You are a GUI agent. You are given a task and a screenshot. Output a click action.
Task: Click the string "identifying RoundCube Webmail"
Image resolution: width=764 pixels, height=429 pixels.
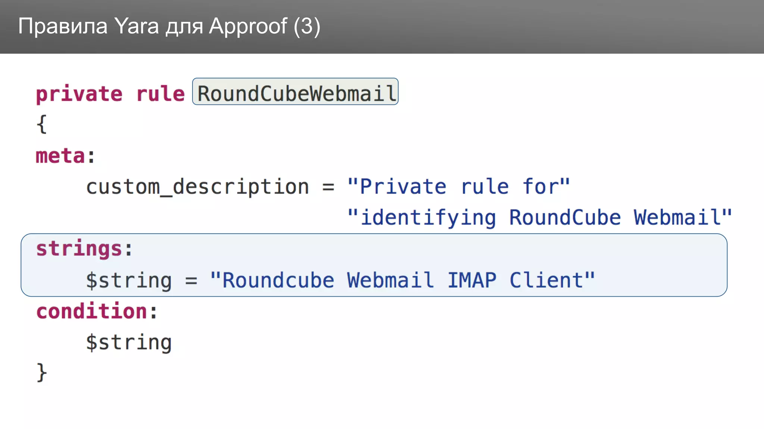(539, 218)
